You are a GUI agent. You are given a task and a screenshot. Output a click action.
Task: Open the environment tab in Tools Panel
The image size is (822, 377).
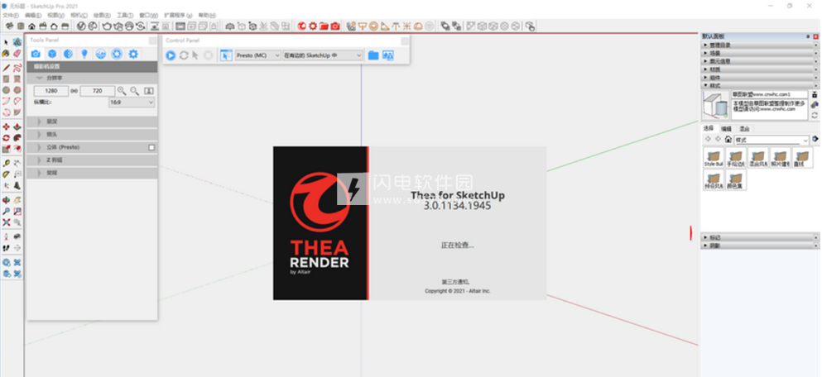pyautogui.click(x=101, y=54)
